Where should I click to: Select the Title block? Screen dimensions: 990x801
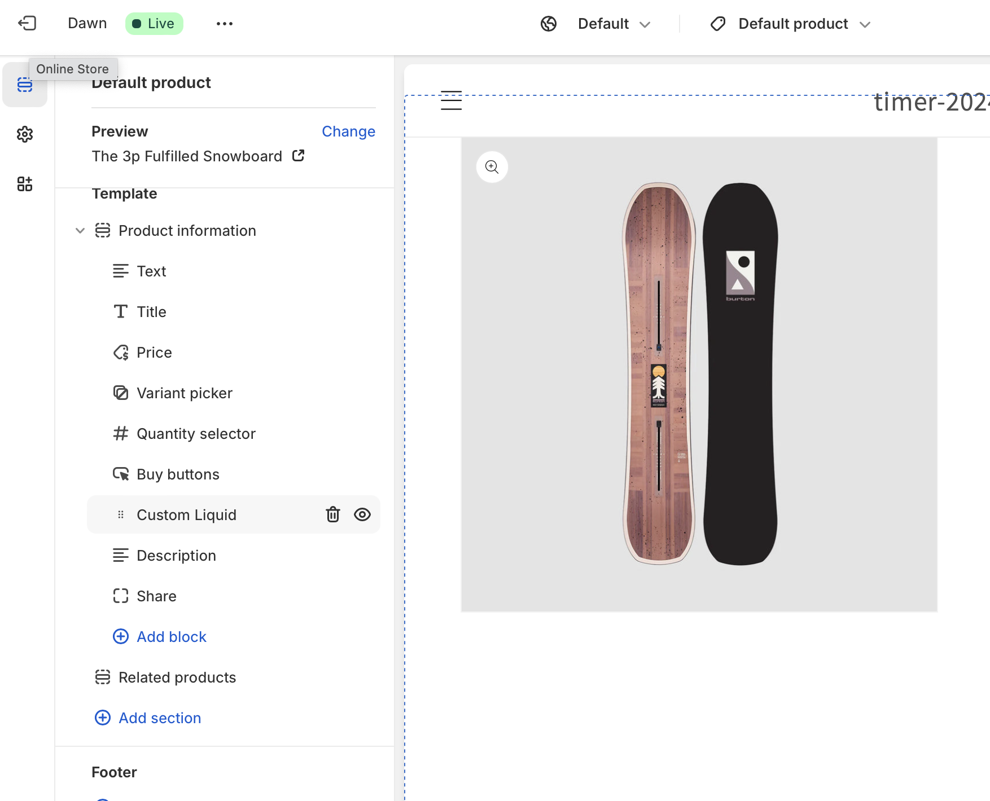234,312
